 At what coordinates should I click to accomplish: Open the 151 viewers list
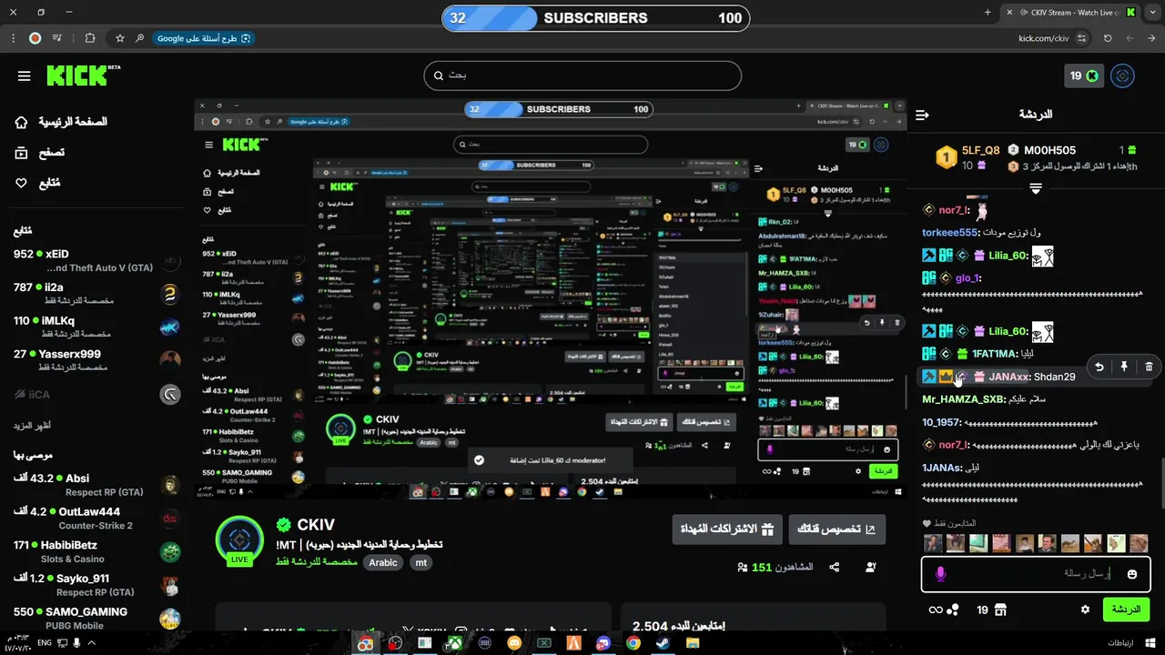pos(775,567)
